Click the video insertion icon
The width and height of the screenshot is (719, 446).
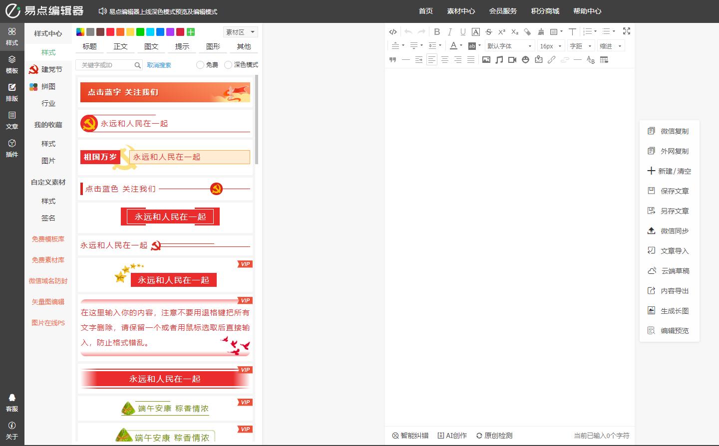tap(511, 59)
